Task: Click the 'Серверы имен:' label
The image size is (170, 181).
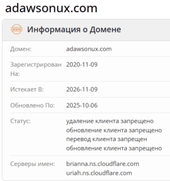Action: point(33,164)
